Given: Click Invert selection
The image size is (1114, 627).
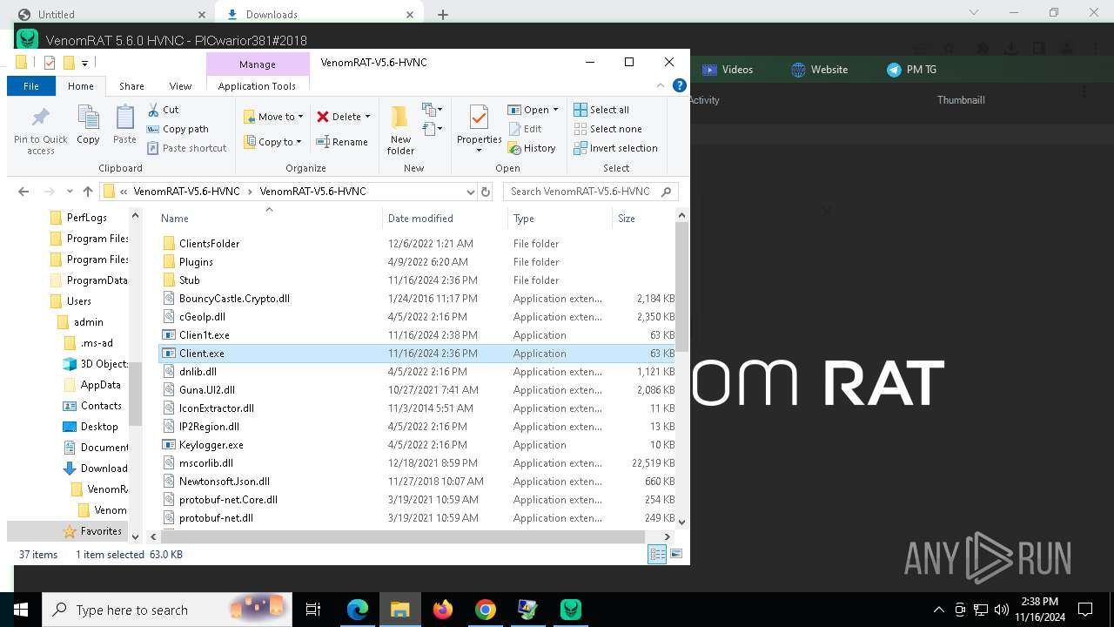Looking at the screenshot, I should pyautogui.click(x=615, y=148).
